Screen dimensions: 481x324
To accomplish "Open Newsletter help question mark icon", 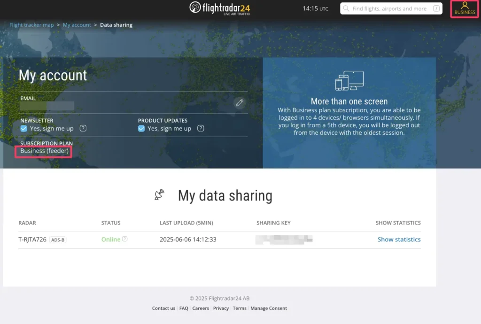I will point(83,128).
